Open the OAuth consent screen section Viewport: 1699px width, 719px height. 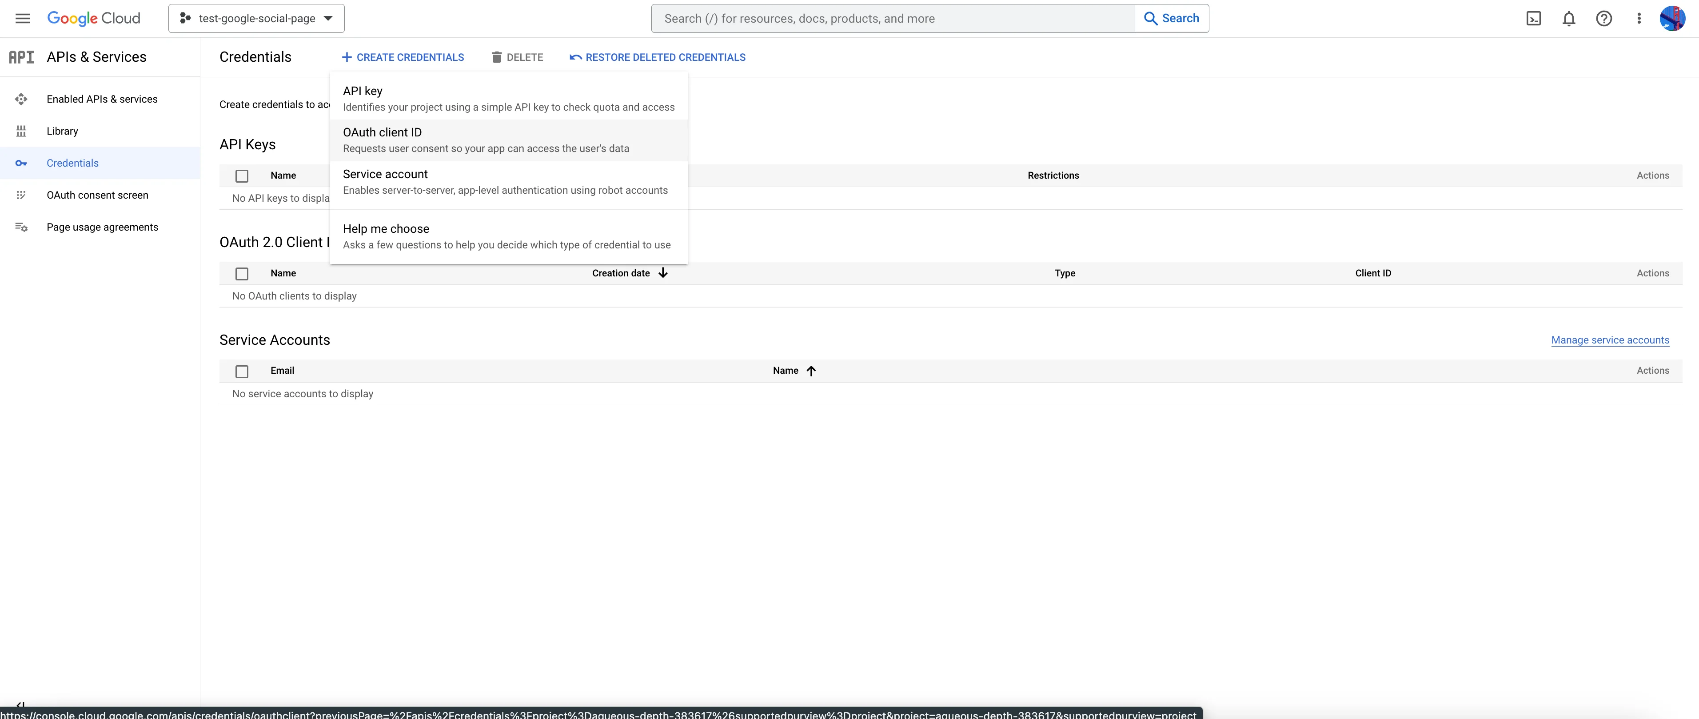[98, 195]
